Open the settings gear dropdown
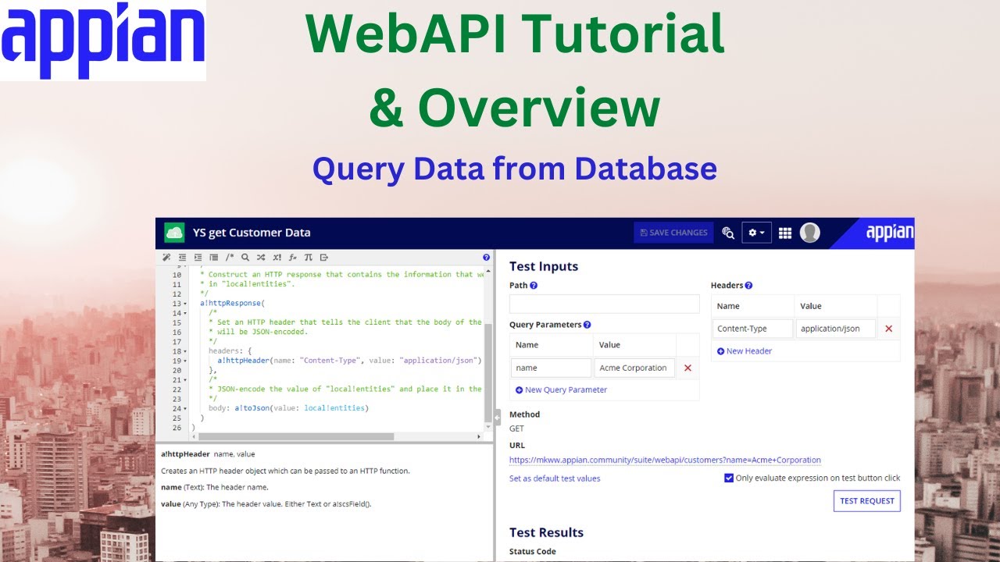This screenshot has width=1000, height=562. pyautogui.click(x=756, y=233)
